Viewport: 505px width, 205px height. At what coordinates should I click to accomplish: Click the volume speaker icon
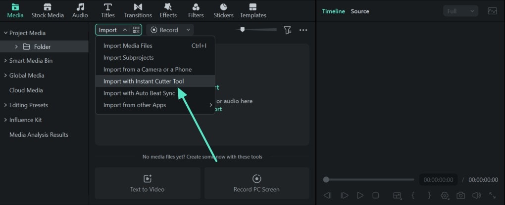pyautogui.click(x=476, y=195)
